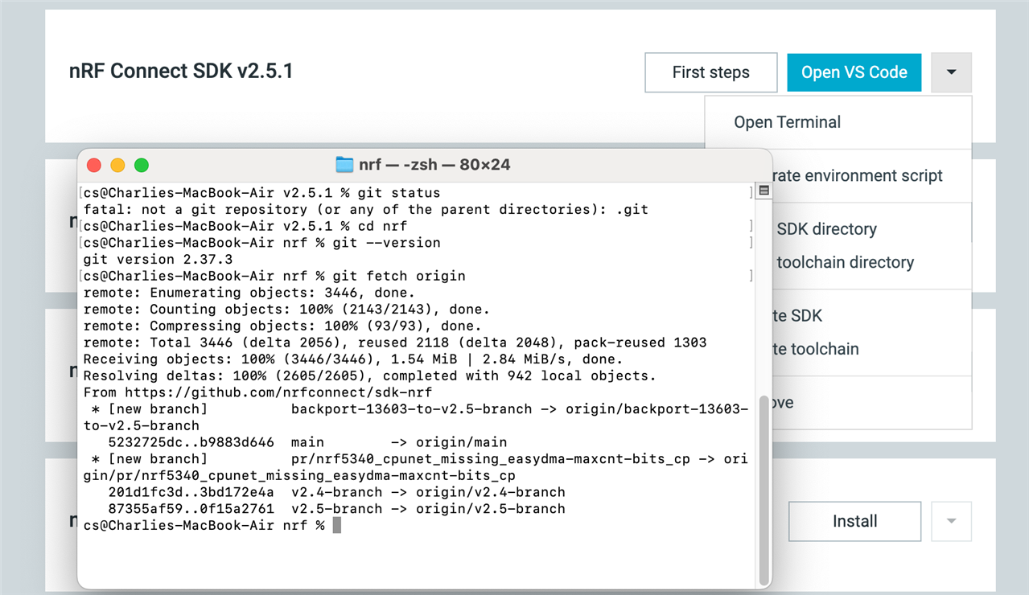Launch Open VS Code for SDK v2.5.1

(x=854, y=72)
